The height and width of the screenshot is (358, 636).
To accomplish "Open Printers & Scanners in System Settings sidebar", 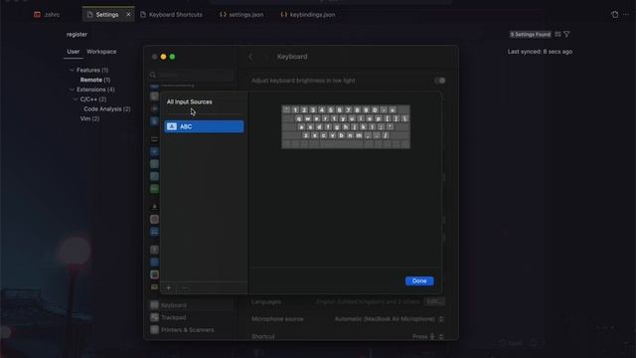I will [x=191, y=330].
